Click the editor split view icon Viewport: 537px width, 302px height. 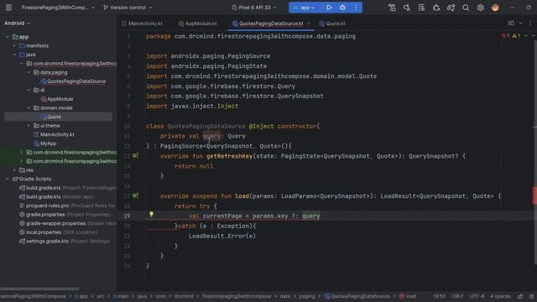click(x=511, y=23)
